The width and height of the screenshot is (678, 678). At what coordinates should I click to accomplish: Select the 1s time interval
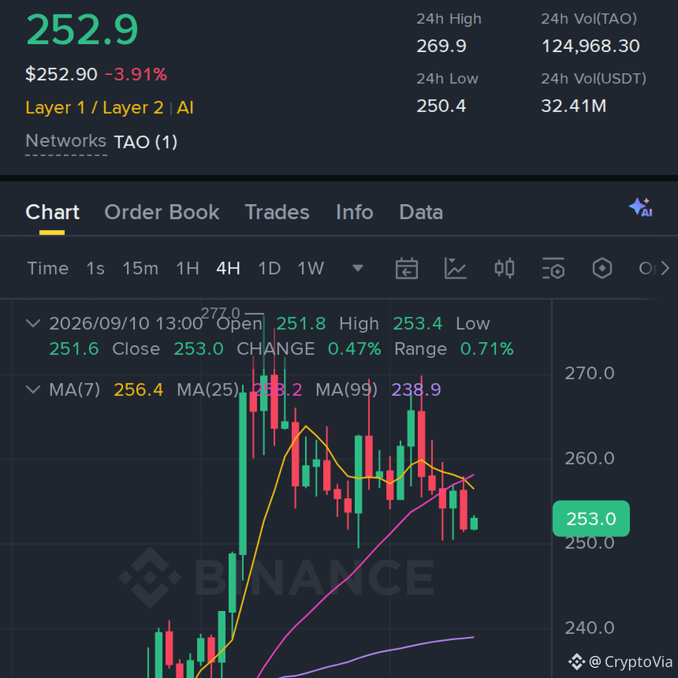click(95, 269)
